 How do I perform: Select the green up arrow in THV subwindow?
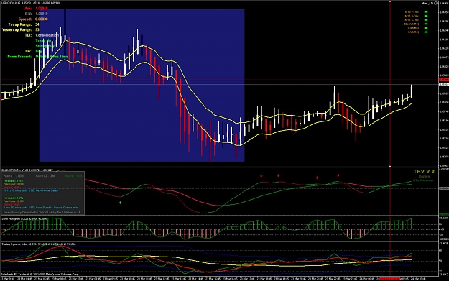[x=121, y=203]
